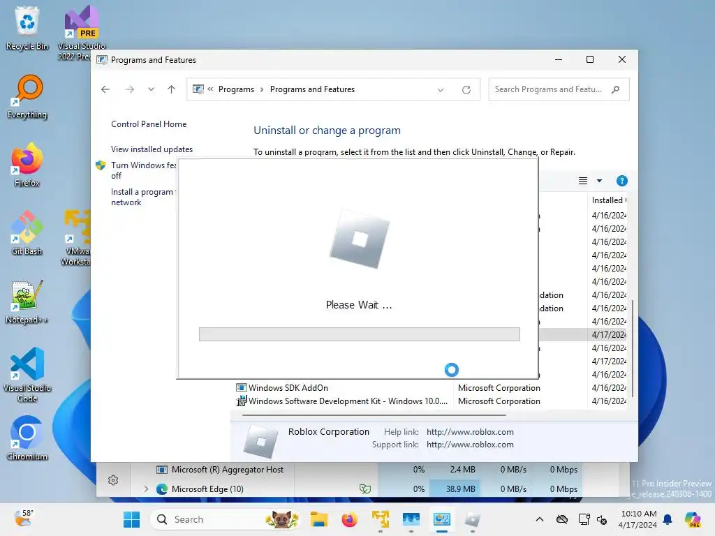Open Task Manager settings gear

pyautogui.click(x=113, y=480)
